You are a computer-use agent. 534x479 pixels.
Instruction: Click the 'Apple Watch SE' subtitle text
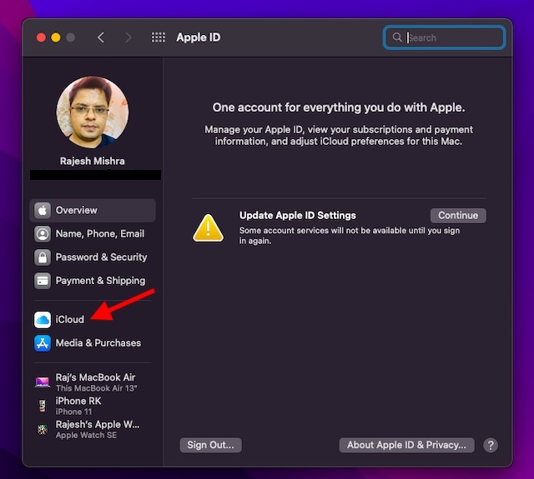point(86,435)
